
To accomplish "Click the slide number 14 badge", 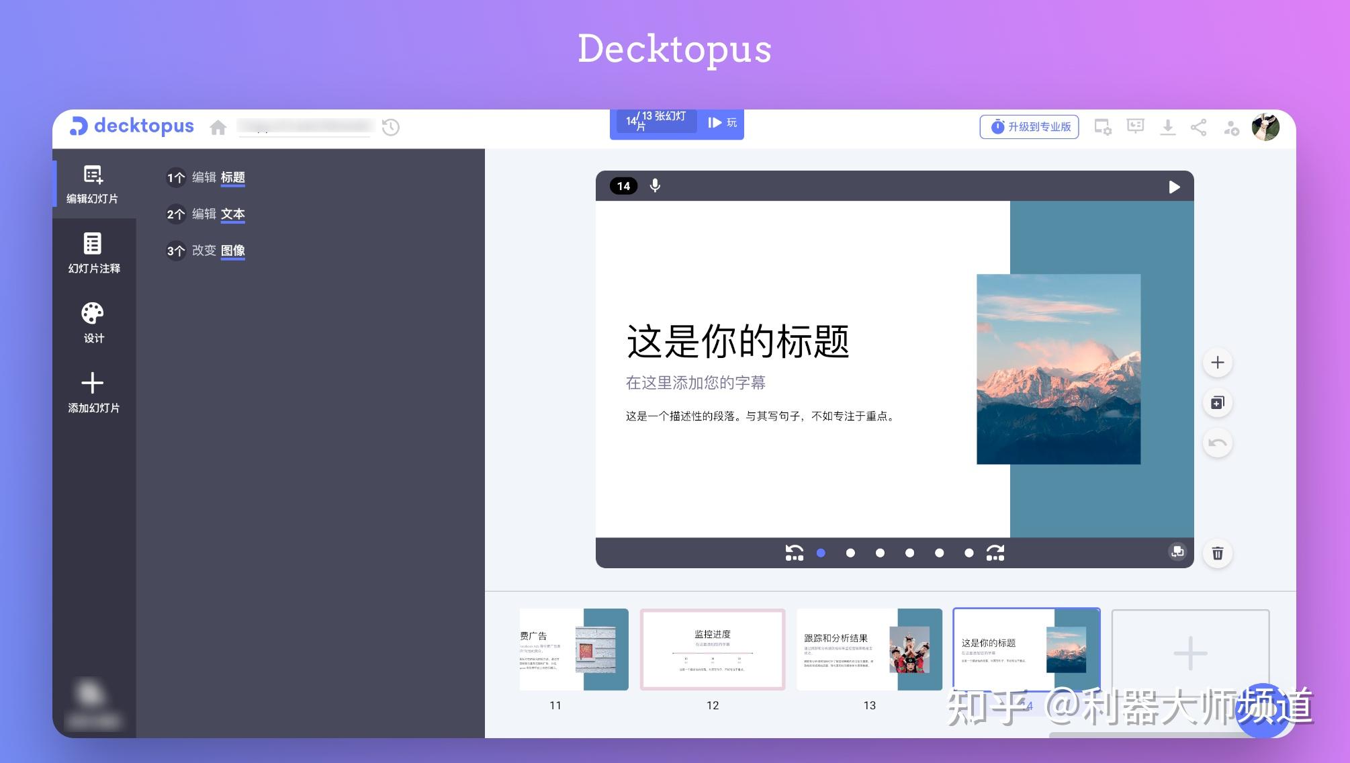I will pos(623,186).
